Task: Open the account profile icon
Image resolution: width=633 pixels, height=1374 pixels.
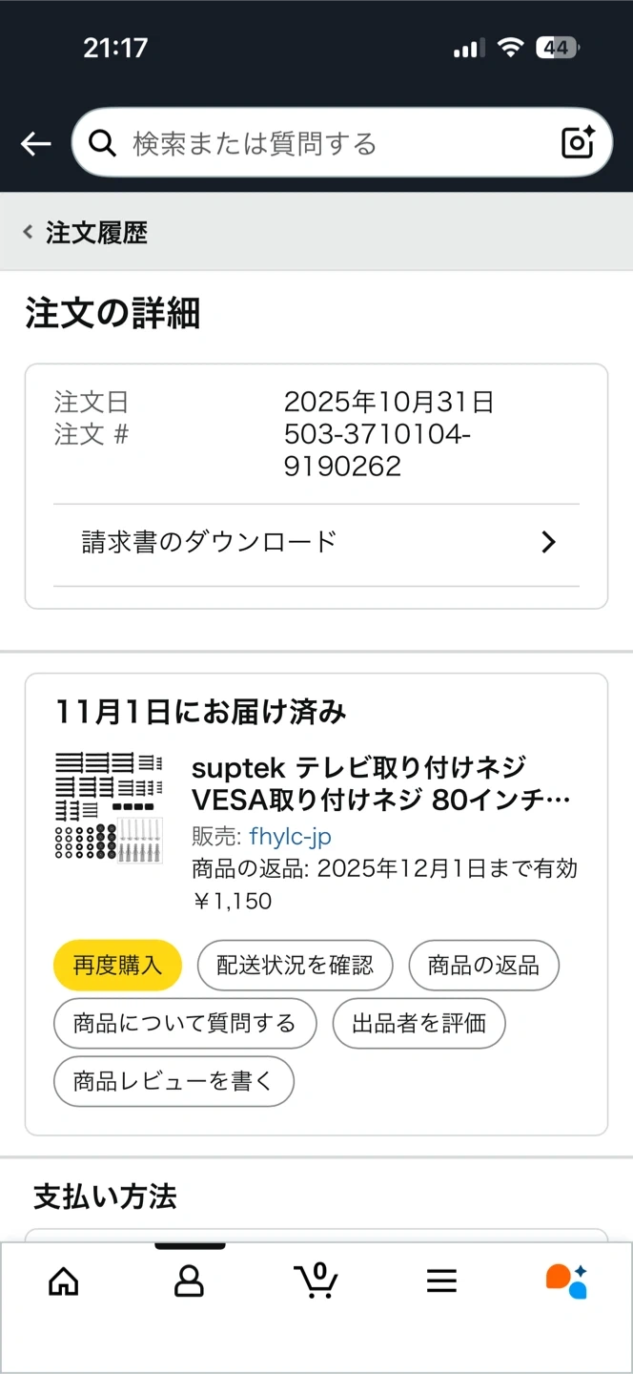Action: click(x=189, y=1280)
